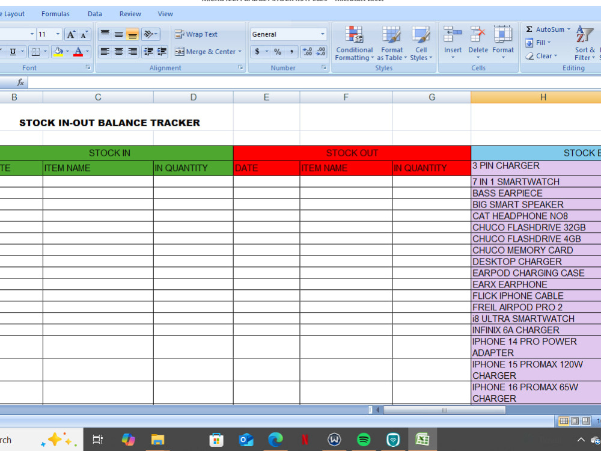601x451 pixels.
Task: Open File Explorer from the taskbar
Action: 157,440
